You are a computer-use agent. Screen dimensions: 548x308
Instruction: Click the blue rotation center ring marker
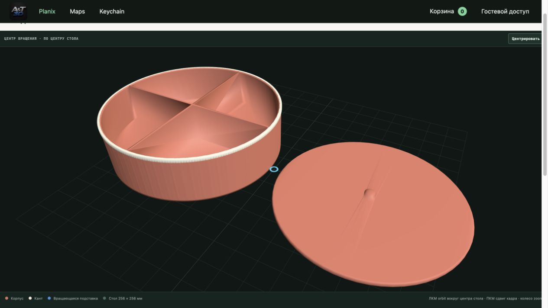[x=274, y=169]
